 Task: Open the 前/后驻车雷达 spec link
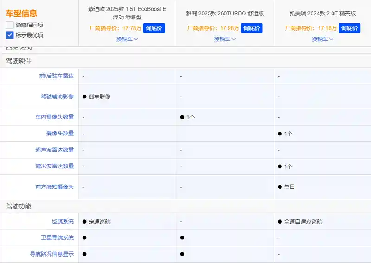57,76
